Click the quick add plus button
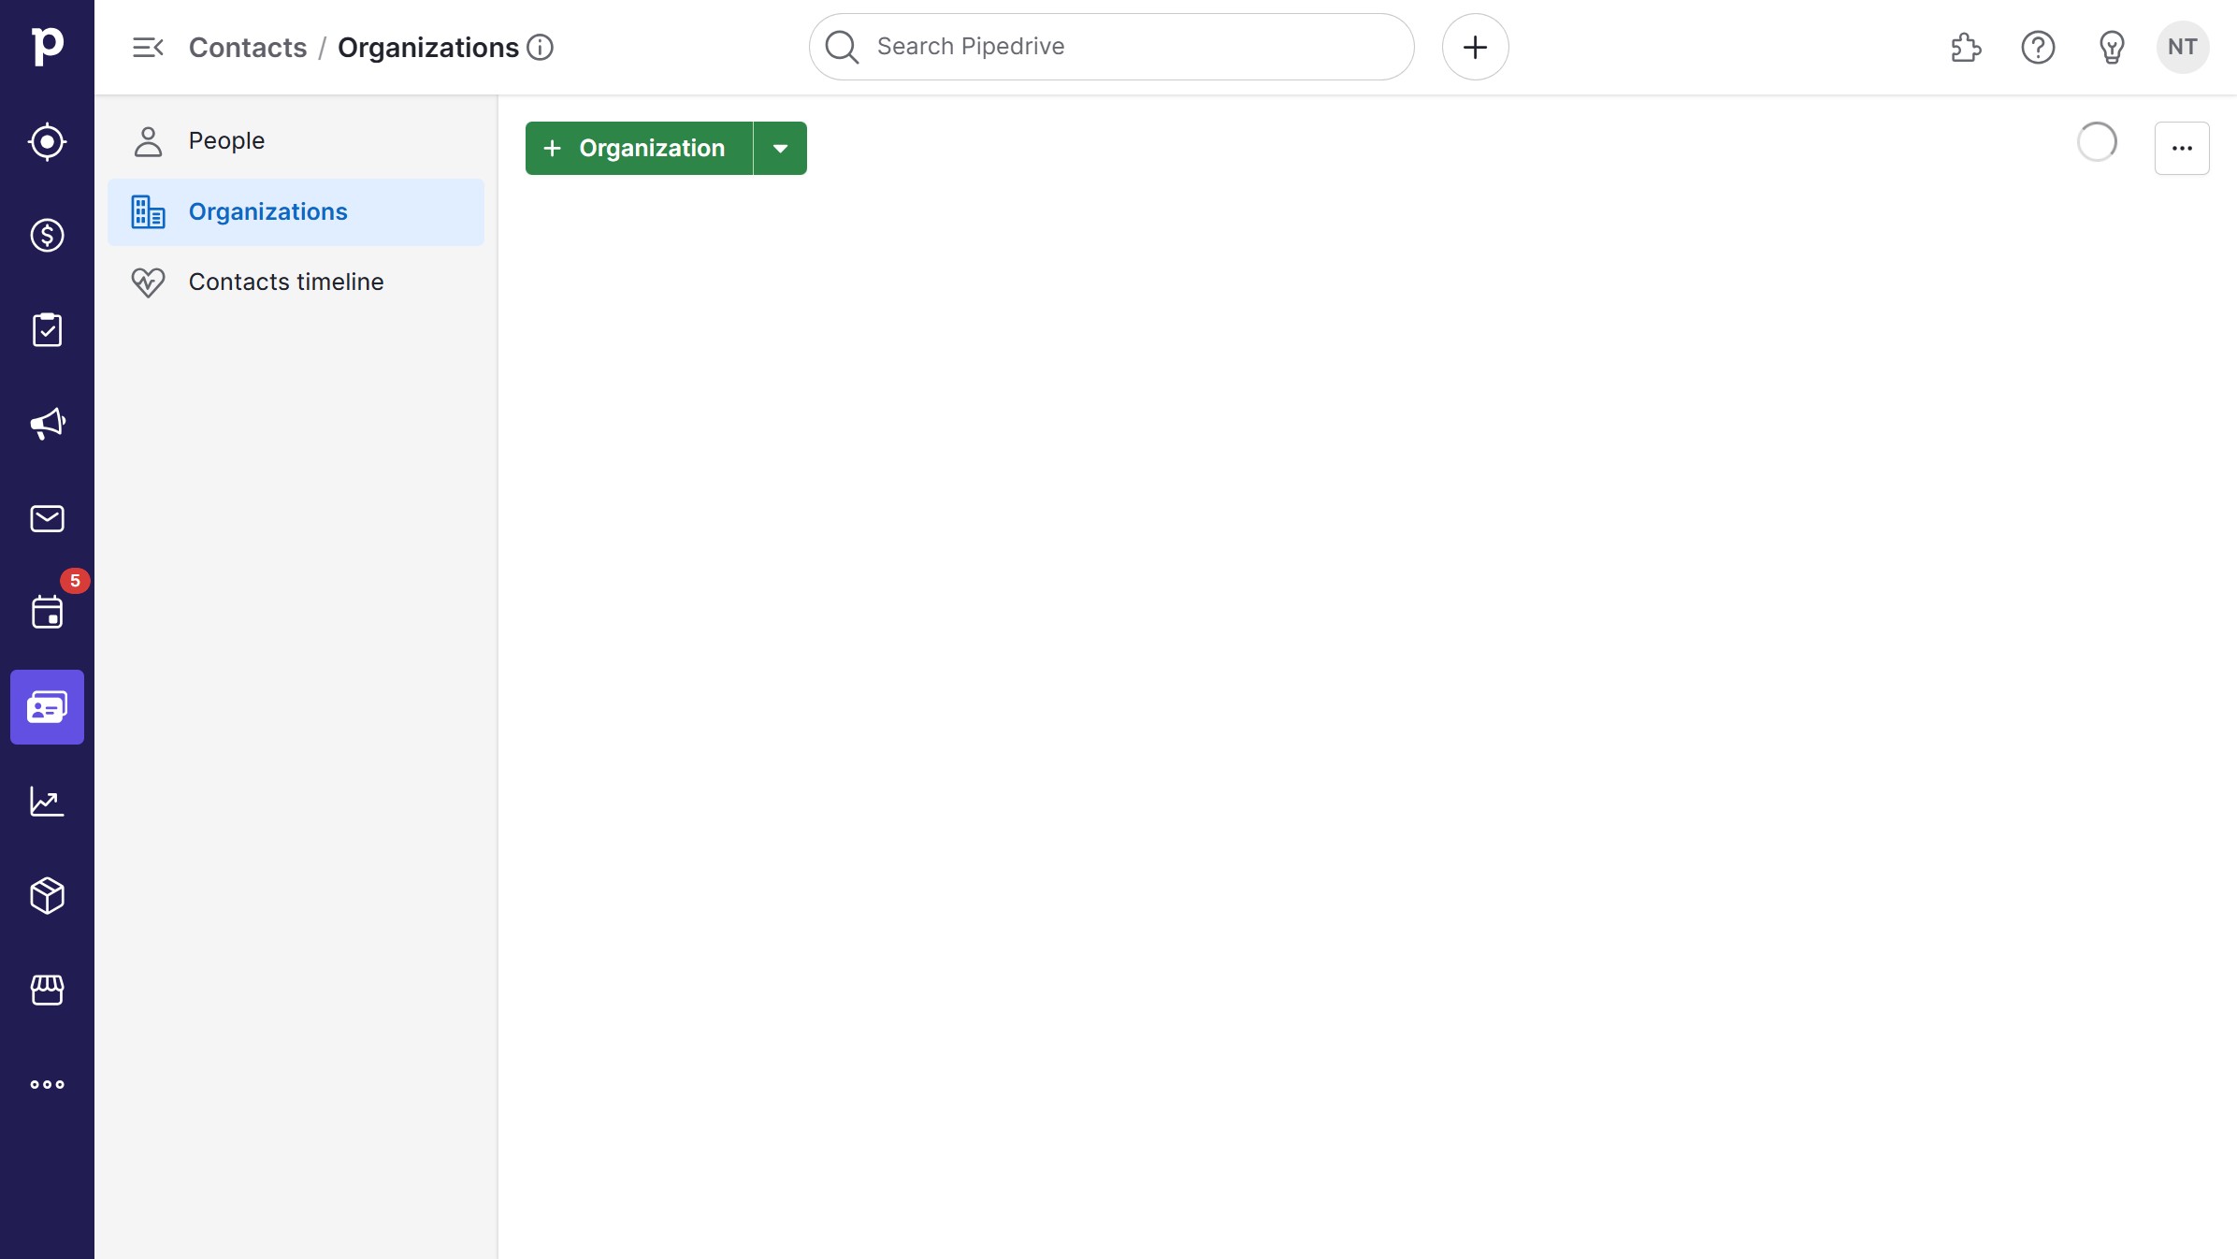 tap(1475, 47)
